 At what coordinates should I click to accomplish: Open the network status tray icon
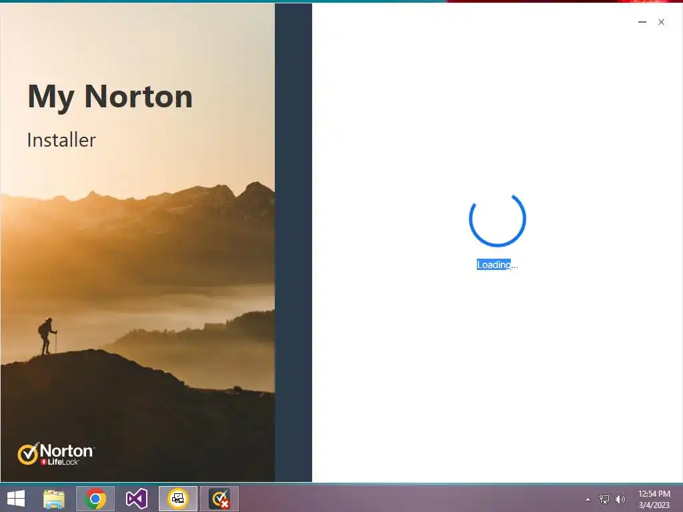click(x=604, y=499)
